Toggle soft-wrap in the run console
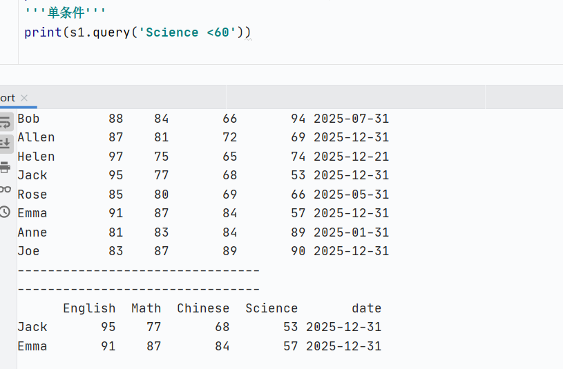The image size is (563, 369). click(x=6, y=122)
